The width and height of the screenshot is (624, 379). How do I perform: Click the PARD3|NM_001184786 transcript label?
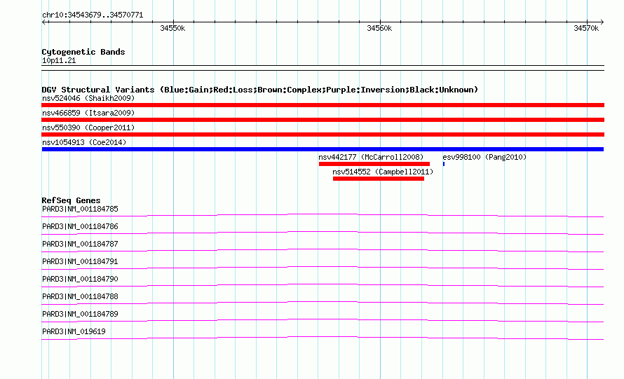coord(80,226)
